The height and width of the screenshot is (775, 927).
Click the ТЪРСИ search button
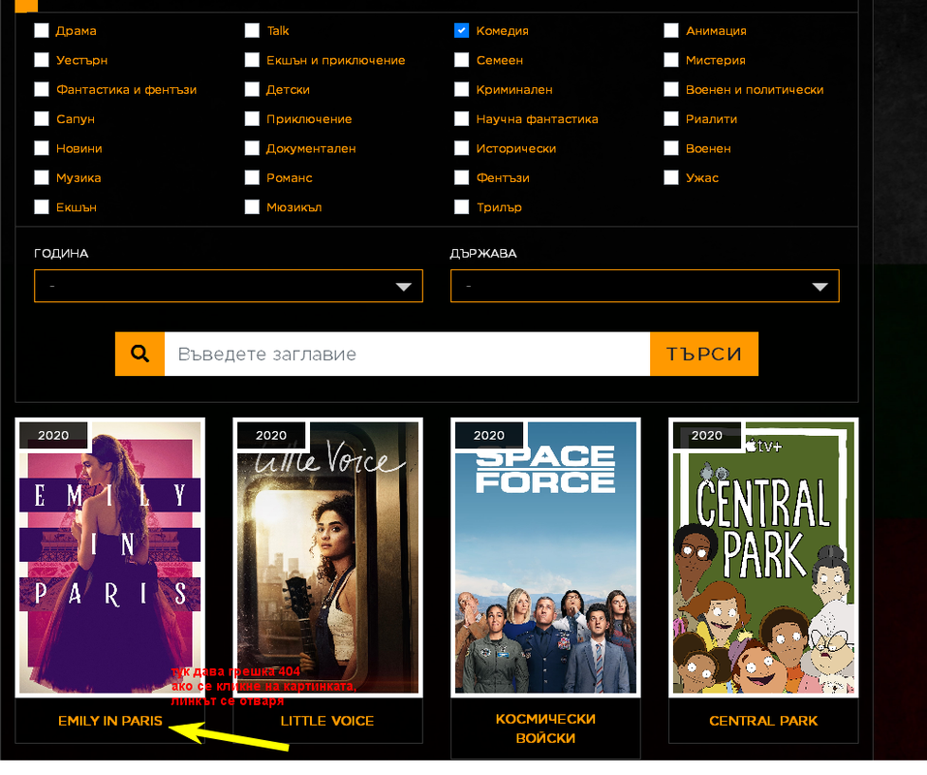(704, 354)
